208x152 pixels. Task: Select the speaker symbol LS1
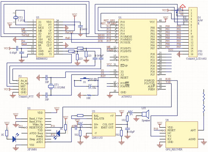coord(146,114)
